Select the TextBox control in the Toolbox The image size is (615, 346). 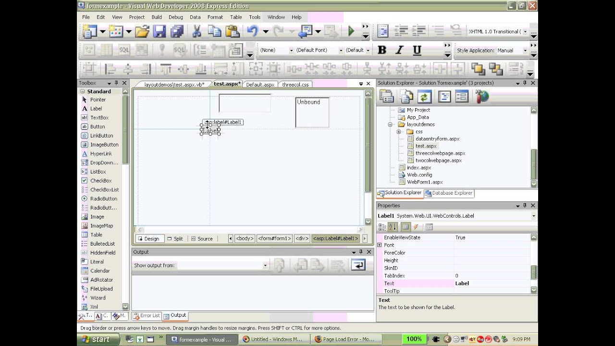pyautogui.click(x=99, y=117)
